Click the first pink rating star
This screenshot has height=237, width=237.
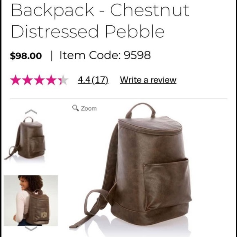15,80
